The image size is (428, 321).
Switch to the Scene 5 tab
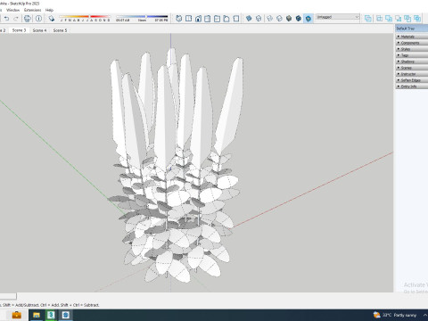[x=60, y=30]
